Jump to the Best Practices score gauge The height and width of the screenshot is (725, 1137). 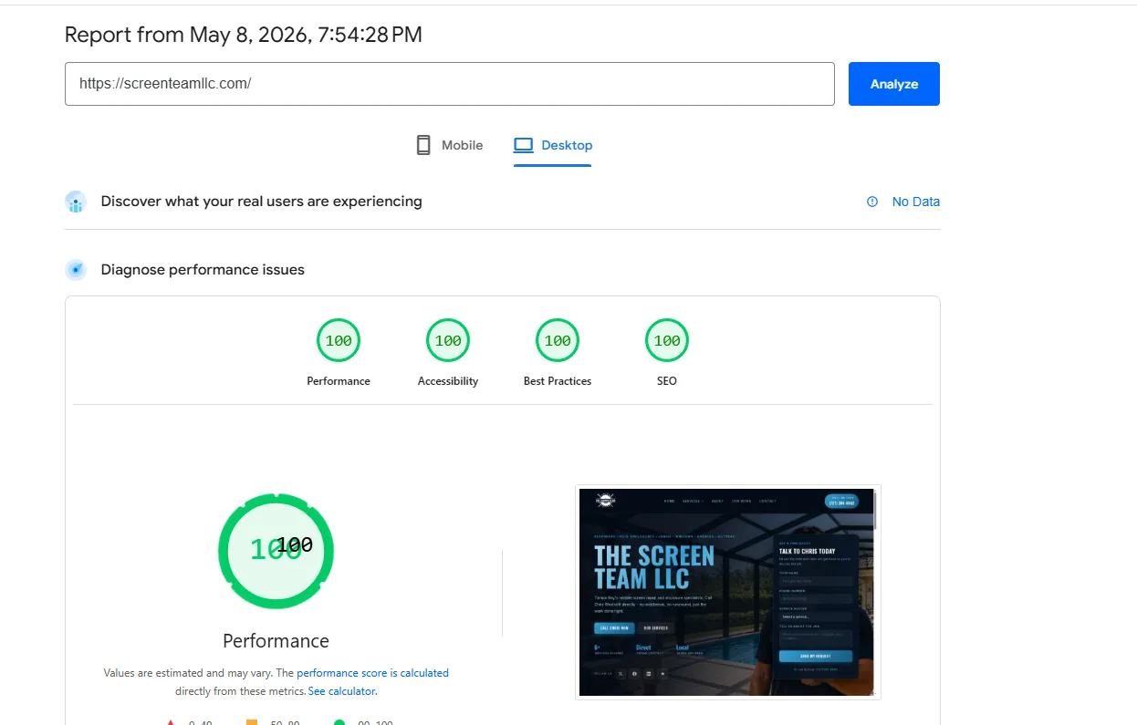(558, 341)
